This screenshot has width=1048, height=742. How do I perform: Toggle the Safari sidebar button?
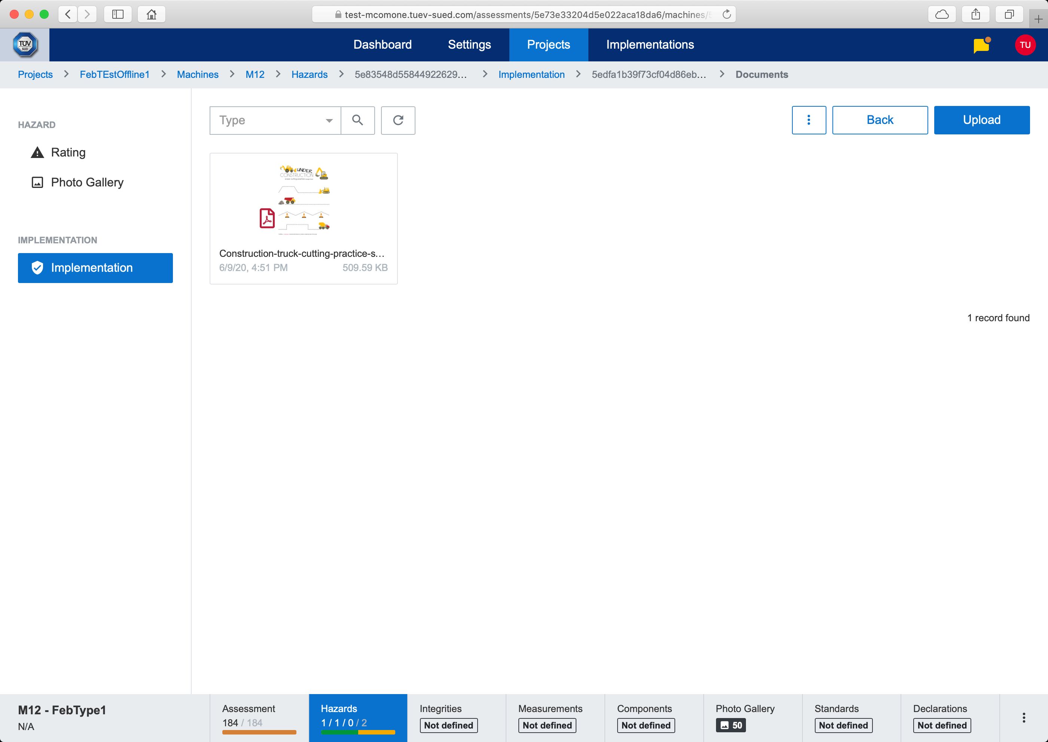[118, 15]
